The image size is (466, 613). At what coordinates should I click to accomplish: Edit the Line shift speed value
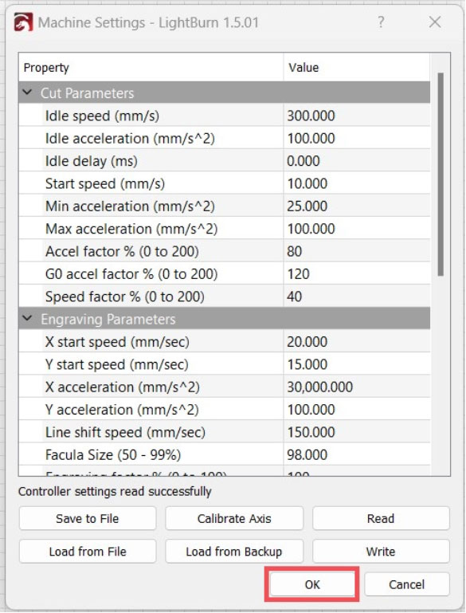click(357, 432)
